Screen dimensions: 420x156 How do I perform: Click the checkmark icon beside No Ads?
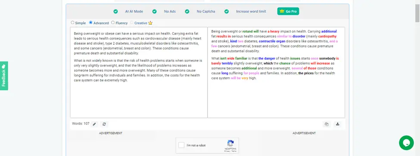click(155, 12)
